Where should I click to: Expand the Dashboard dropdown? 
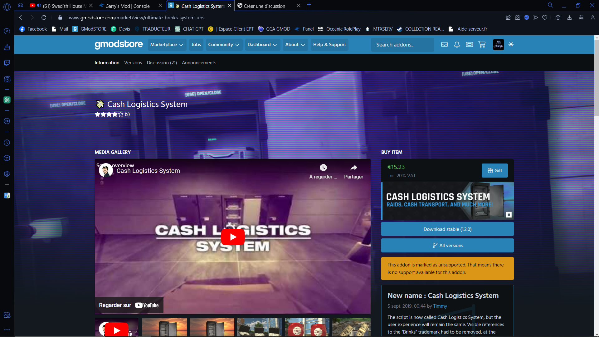point(262,45)
